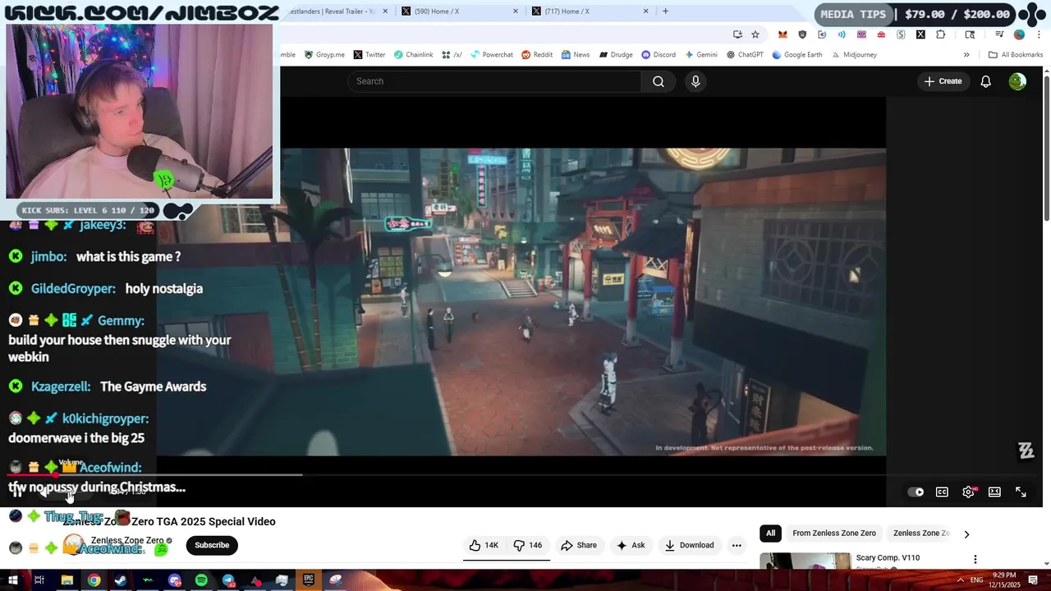
Task: Subscribe to Zenless Zone Zero channel
Action: pyautogui.click(x=212, y=545)
